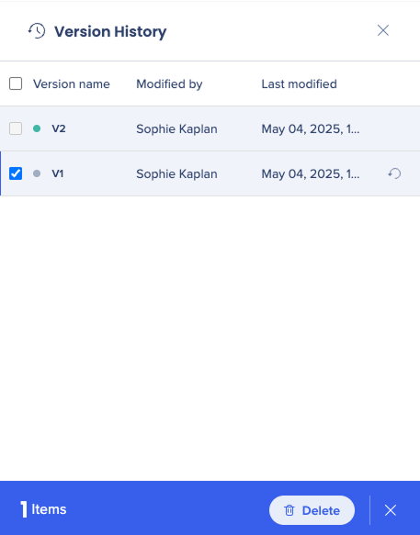420x535 pixels.
Task: Check the V2 version checkbox
Action: pyautogui.click(x=16, y=128)
